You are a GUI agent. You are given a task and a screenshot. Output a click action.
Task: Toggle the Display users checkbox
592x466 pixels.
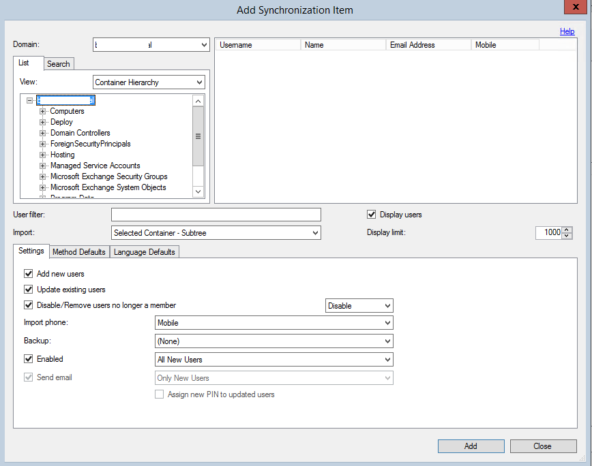click(x=372, y=215)
